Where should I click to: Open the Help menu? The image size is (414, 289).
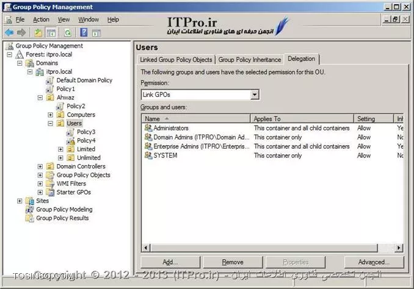[x=113, y=20]
